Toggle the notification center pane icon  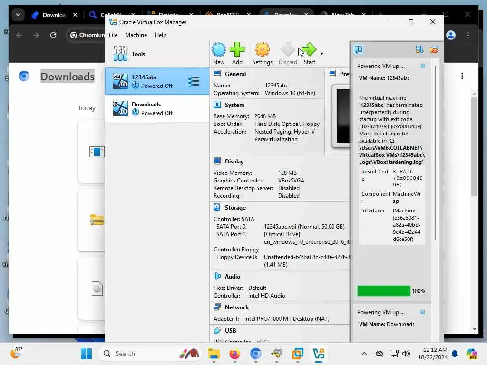[x=359, y=49]
